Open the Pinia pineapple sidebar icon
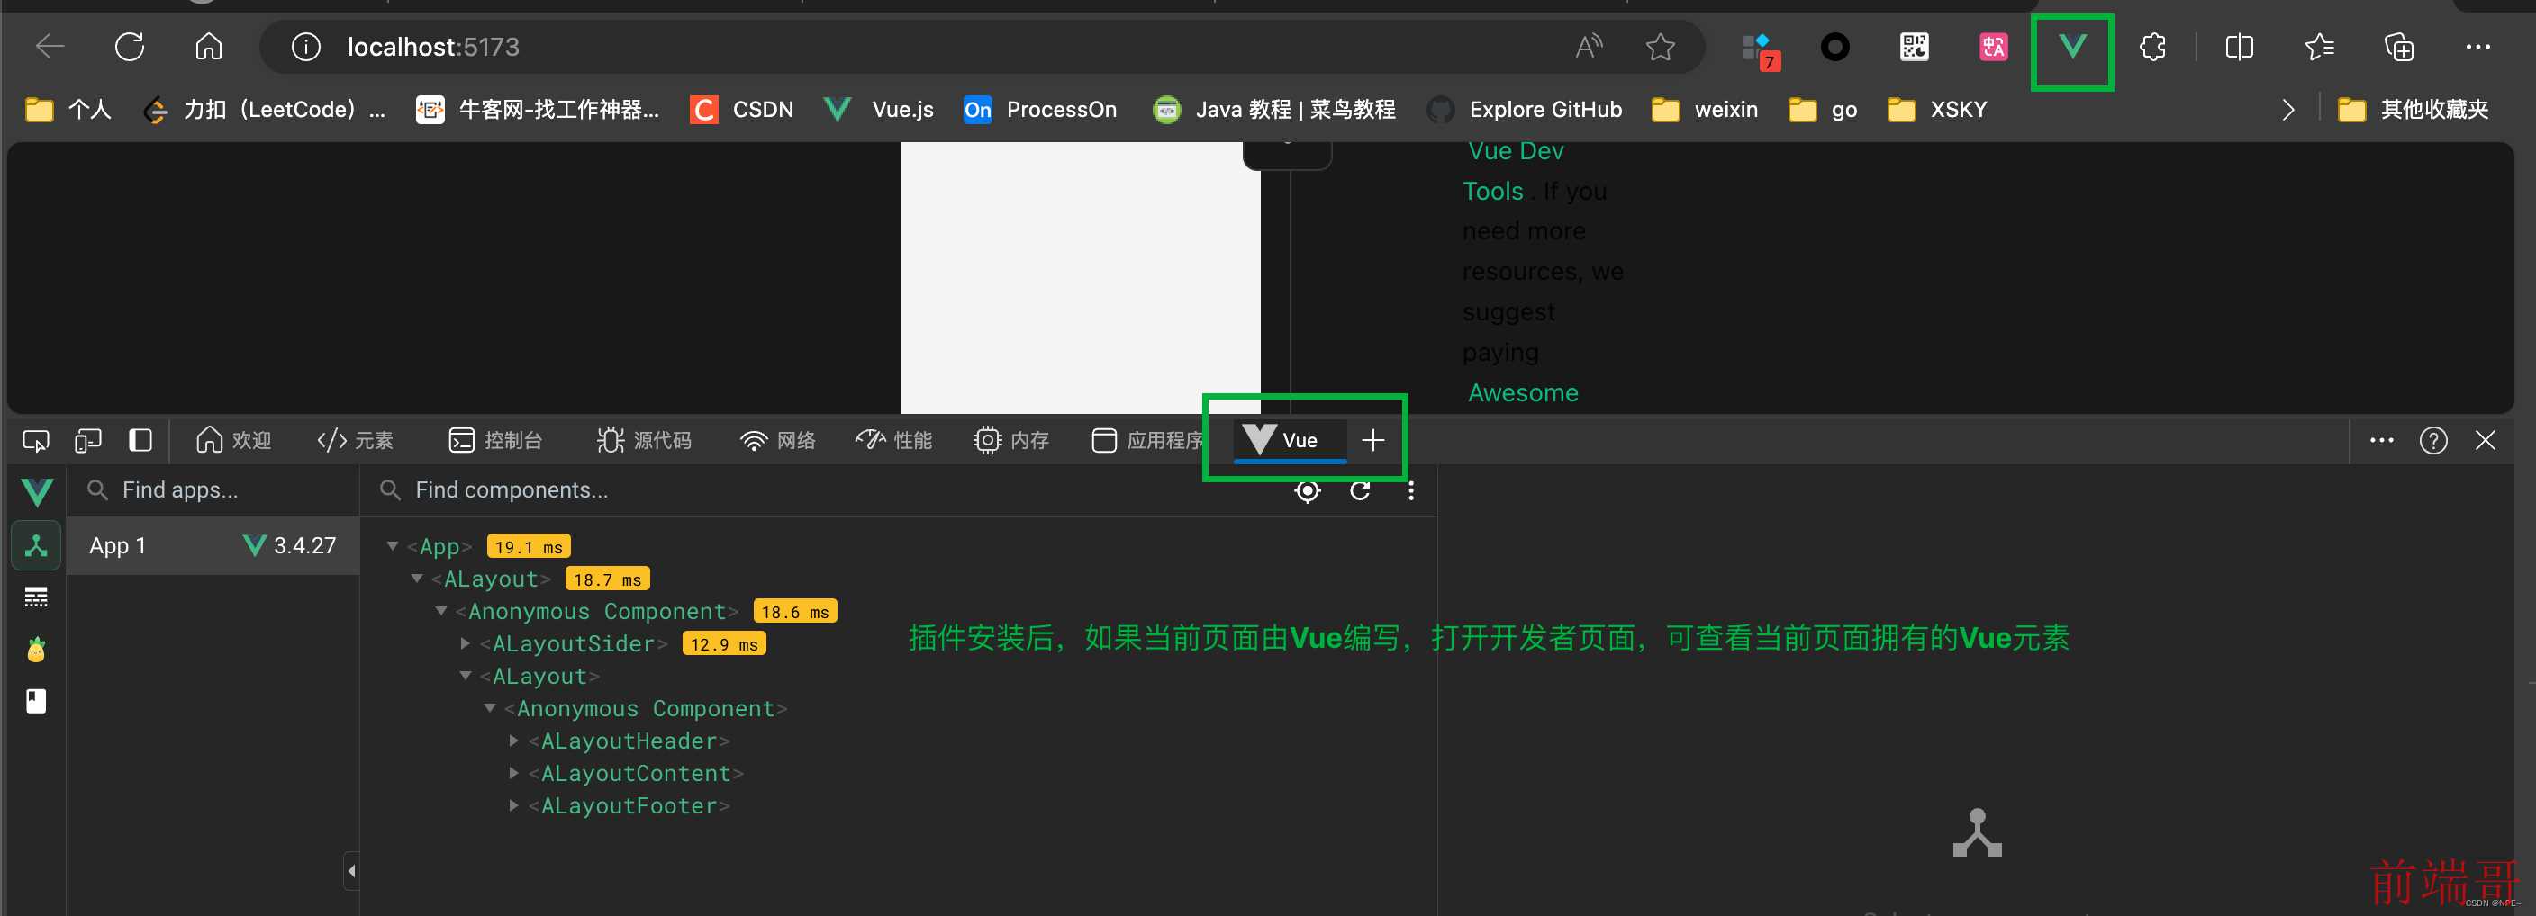Screen dimensions: 2536x916 point(36,650)
